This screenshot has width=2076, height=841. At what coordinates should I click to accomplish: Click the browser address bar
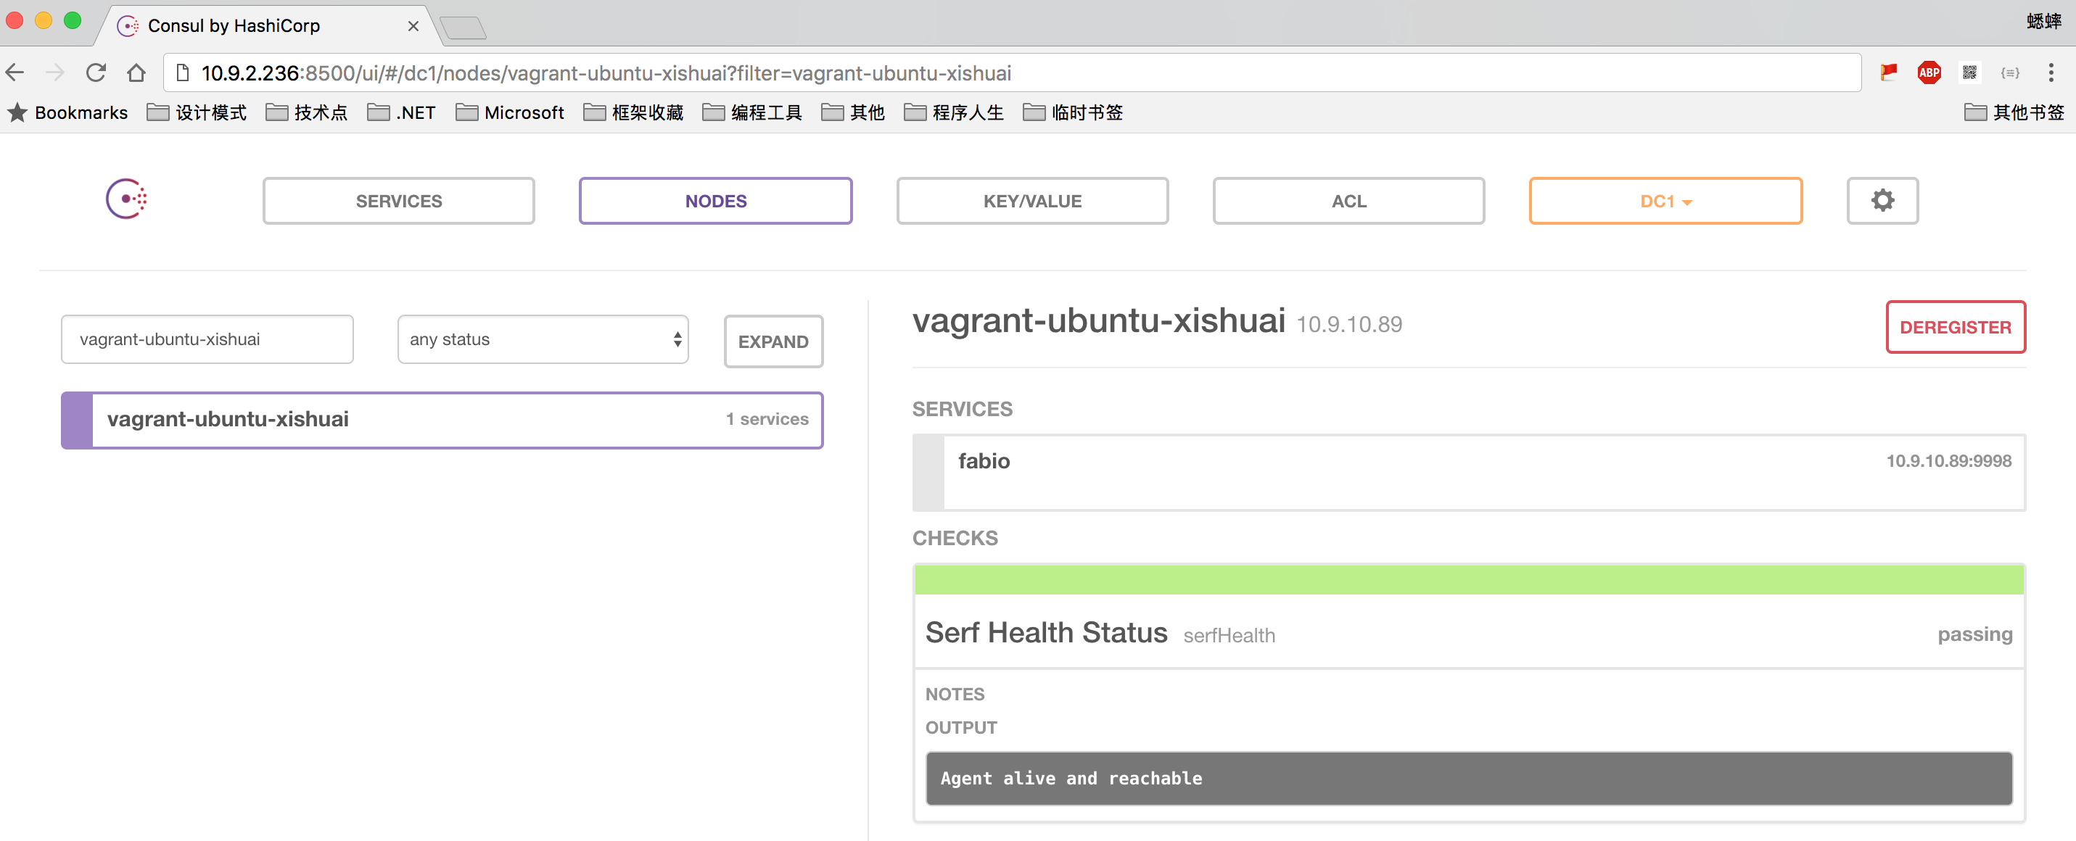(1011, 73)
